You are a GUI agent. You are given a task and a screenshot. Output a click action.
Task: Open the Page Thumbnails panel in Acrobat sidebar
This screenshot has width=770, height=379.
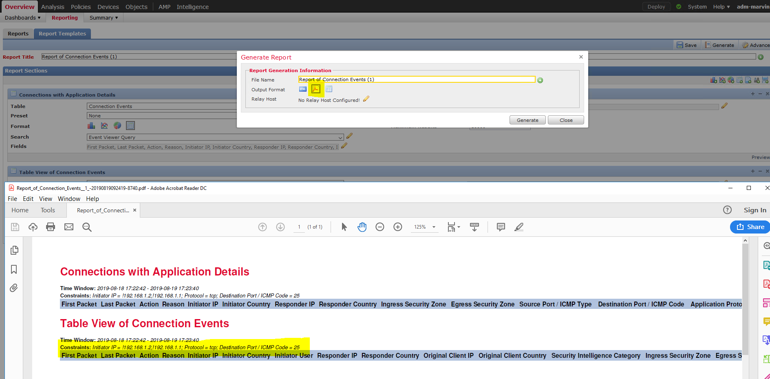[14, 250]
